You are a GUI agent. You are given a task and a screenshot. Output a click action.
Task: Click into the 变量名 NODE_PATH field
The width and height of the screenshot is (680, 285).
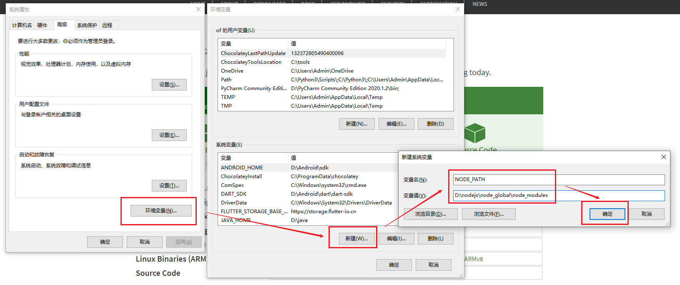point(559,179)
